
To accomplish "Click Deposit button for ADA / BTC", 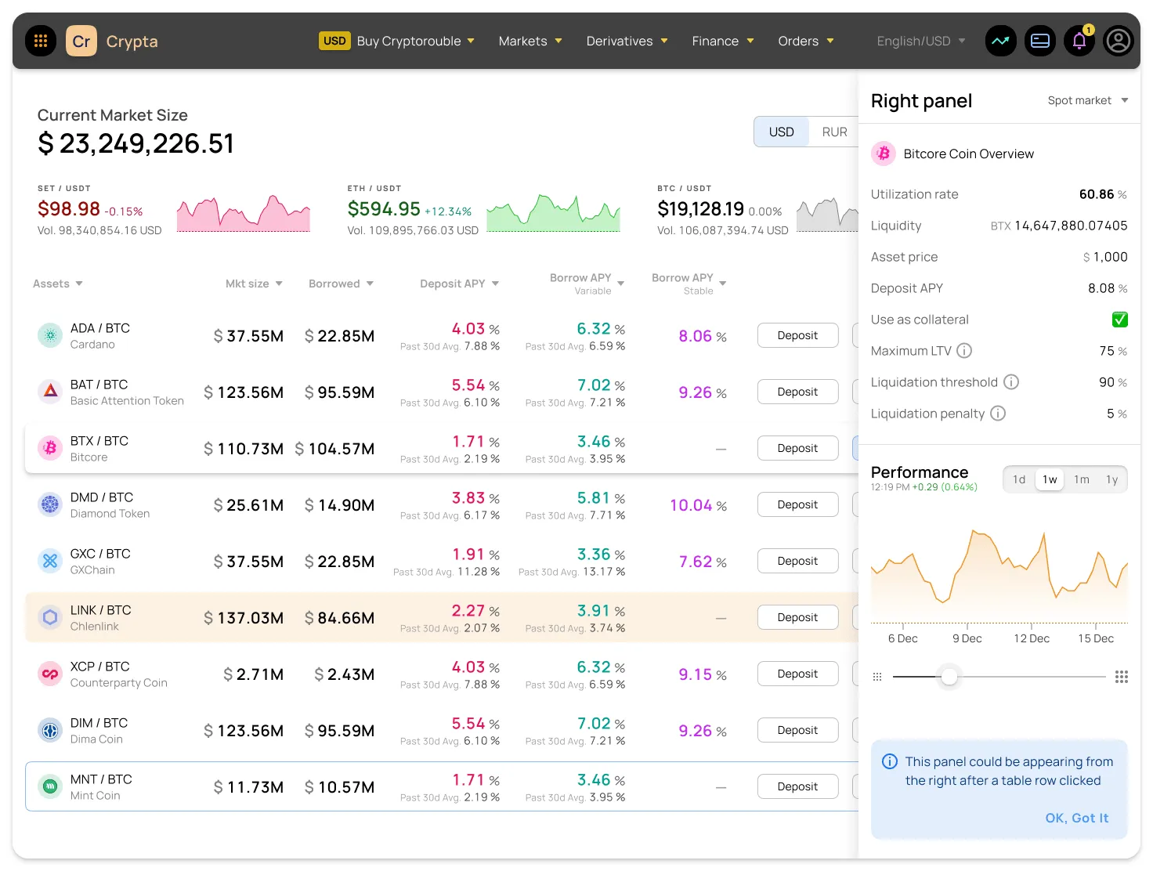I will tap(797, 335).
